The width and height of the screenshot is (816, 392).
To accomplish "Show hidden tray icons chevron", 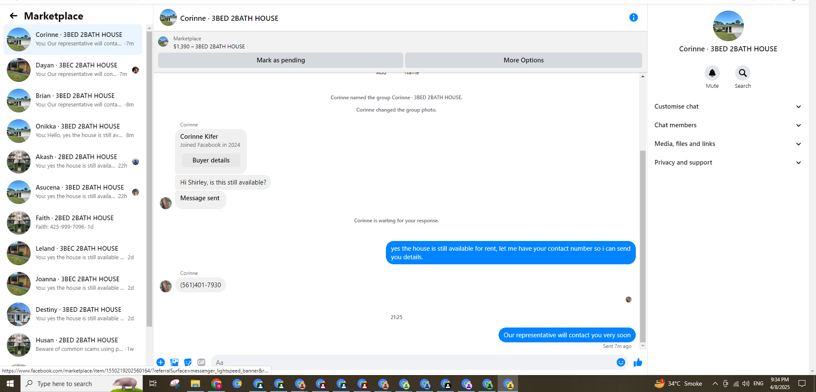I will point(715,384).
